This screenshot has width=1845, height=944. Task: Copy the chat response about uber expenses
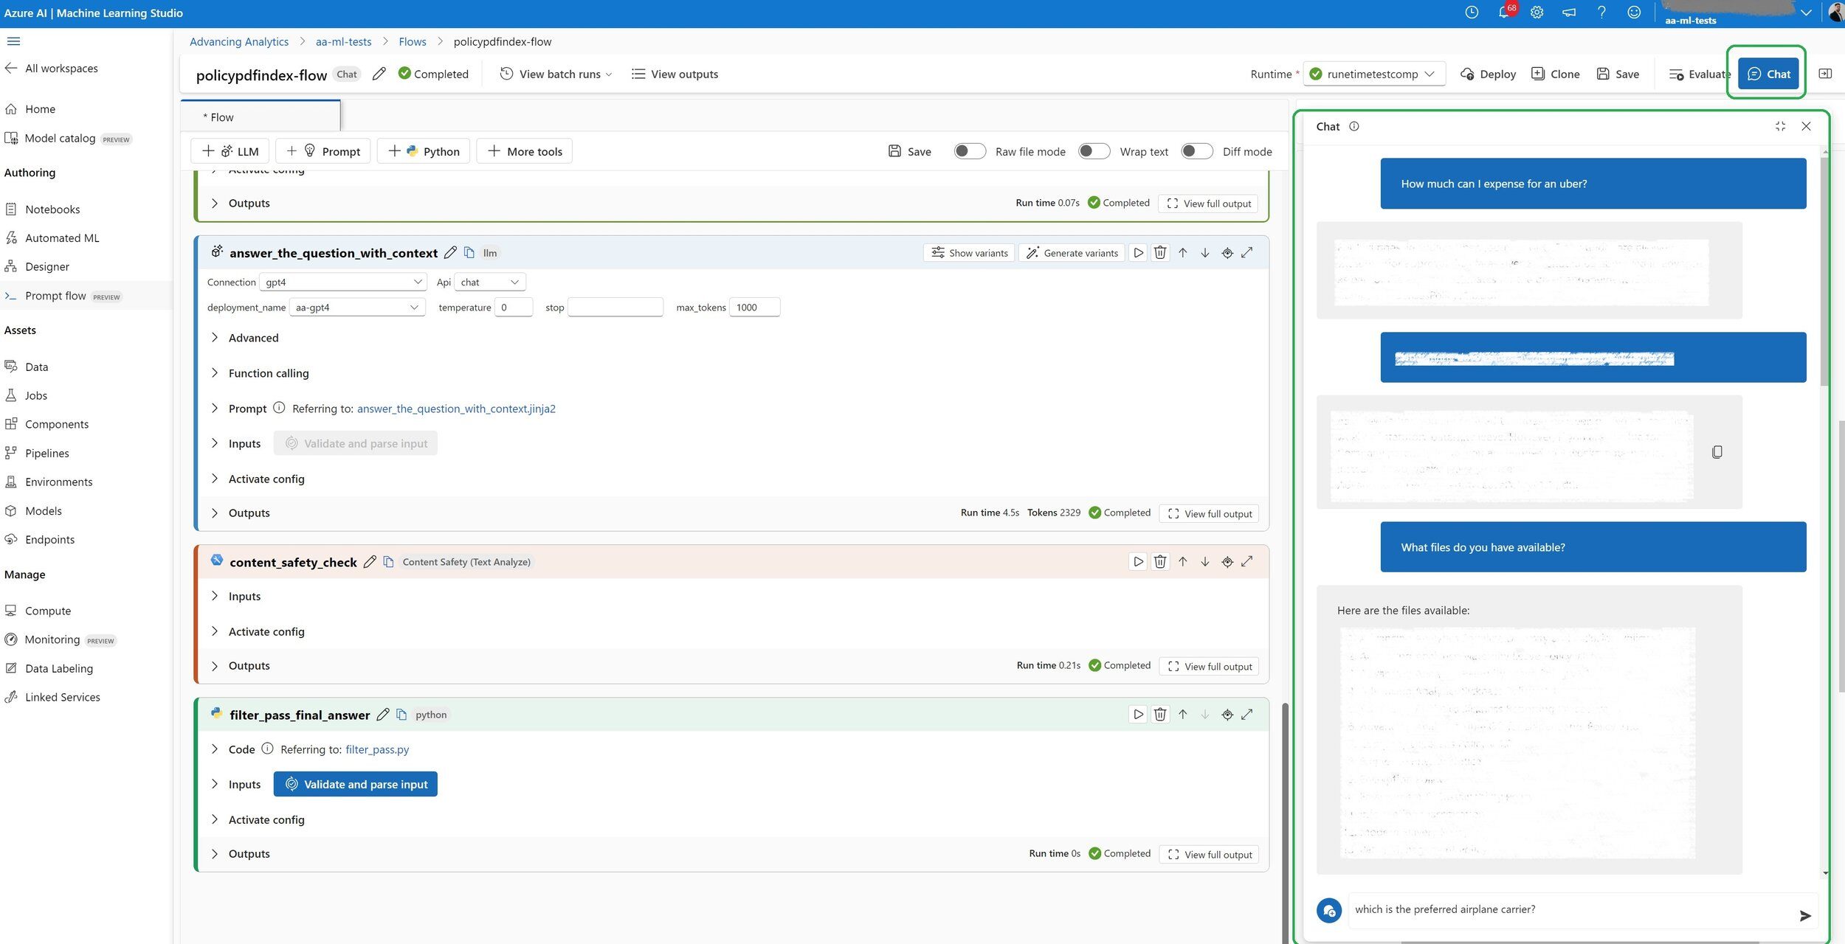(x=1717, y=451)
